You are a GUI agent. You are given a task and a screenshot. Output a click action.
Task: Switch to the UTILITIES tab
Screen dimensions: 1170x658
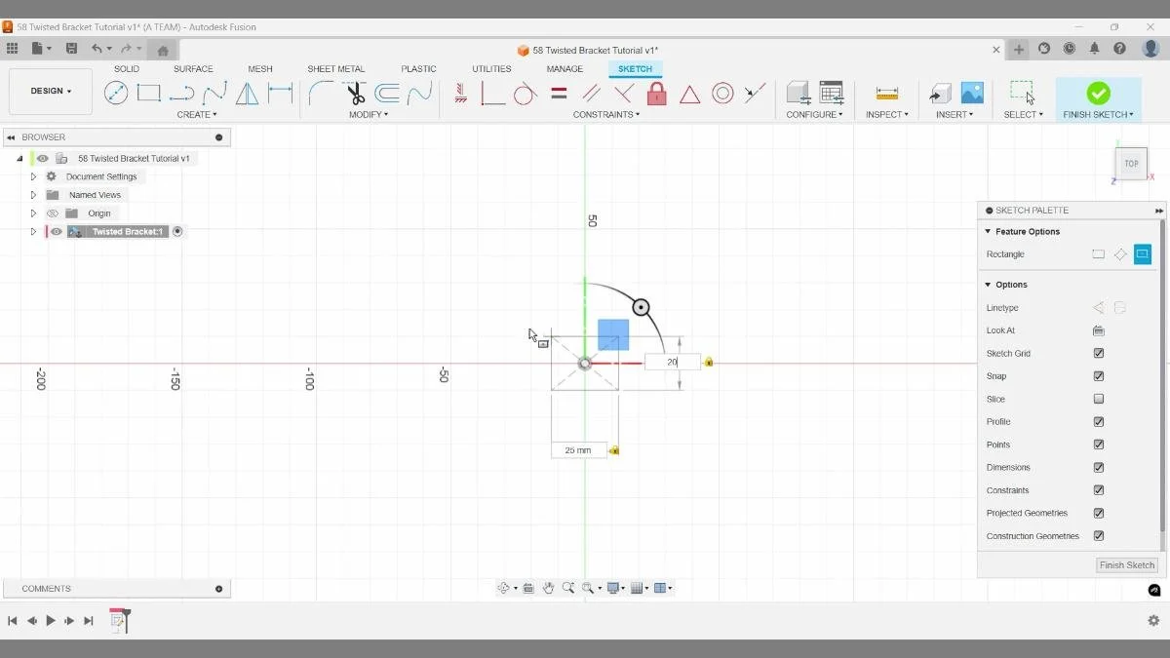(490, 68)
